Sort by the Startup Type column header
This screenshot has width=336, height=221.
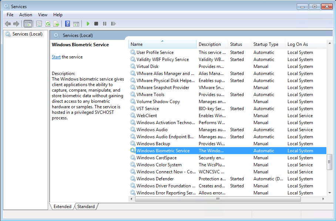point(268,44)
